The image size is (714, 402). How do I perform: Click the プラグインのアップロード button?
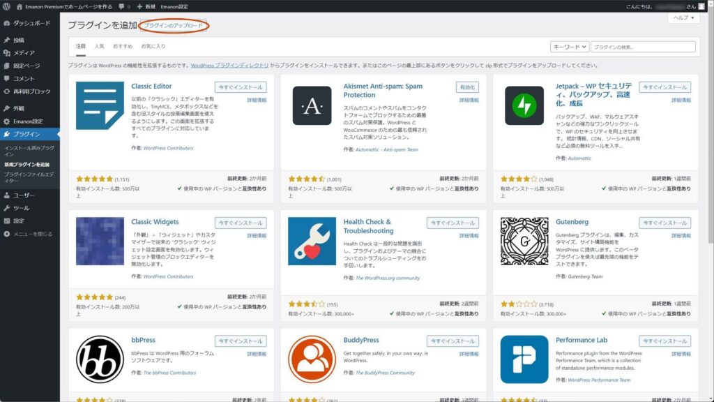click(x=174, y=26)
